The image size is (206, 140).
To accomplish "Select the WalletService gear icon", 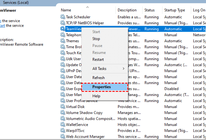I will pos(63,124).
